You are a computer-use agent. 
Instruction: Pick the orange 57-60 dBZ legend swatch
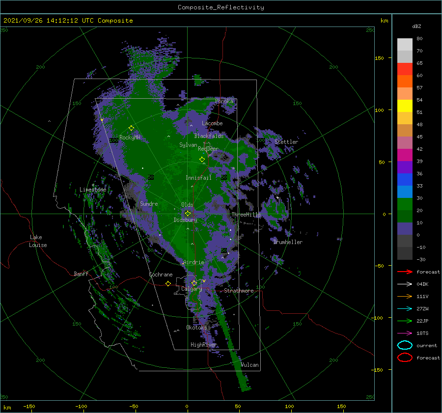tap(405, 82)
